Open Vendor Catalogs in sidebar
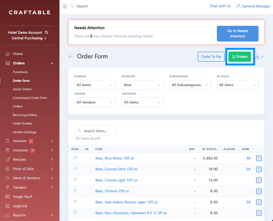The image size is (273, 221). [25, 132]
